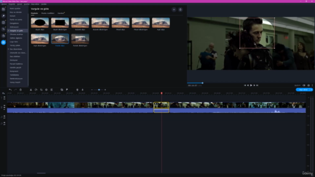
Task: Take a snapshot with camera icon
Action: pyautogui.click(x=309, y=85)
